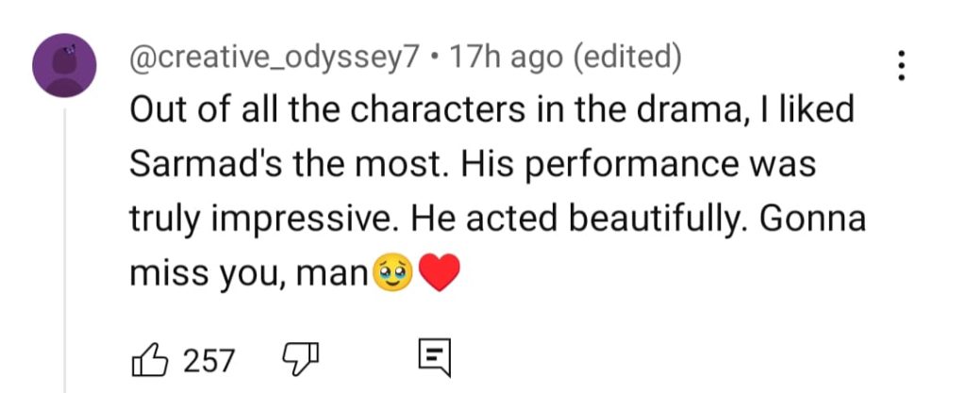Tap the (edited) label
This screenshot has height=393, width=966.
[x=626, y=58]
